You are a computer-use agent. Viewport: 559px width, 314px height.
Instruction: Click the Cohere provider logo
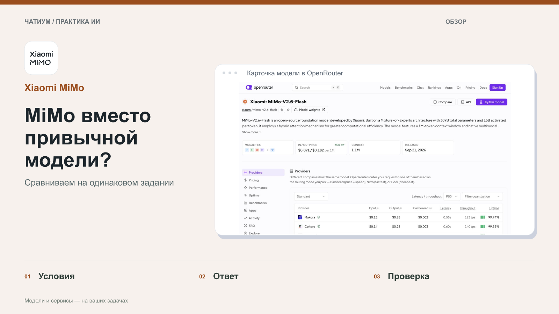click(x=300, y=226)
